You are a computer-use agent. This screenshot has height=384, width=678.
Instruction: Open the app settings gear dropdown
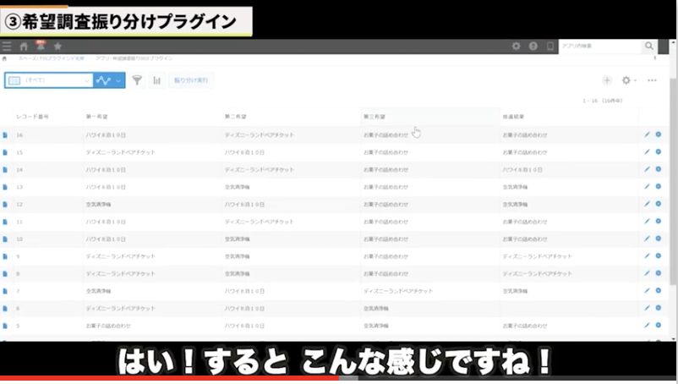(628, 80)
